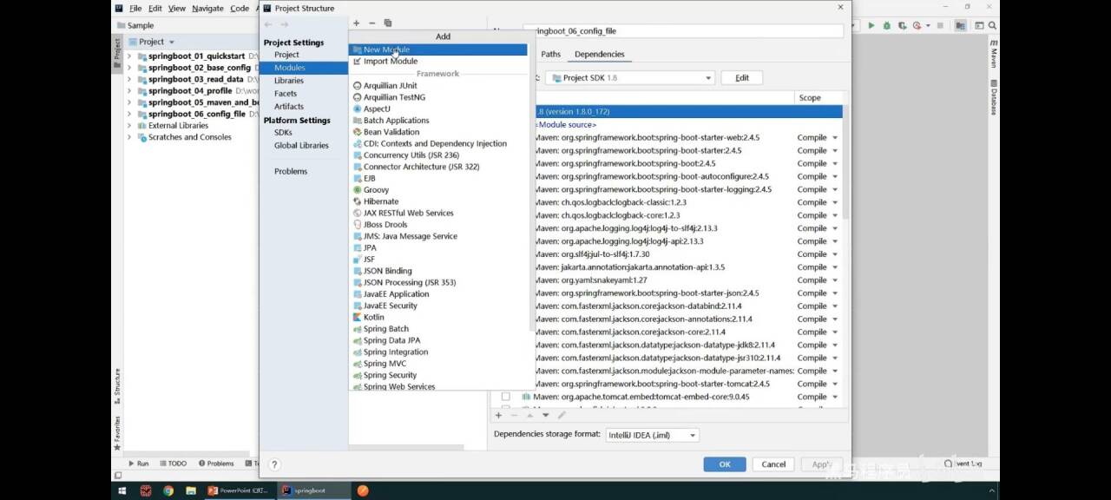Select JMS: Java Message Service
The width and height of the screenshot is (1111, 500).
point(437,236)
